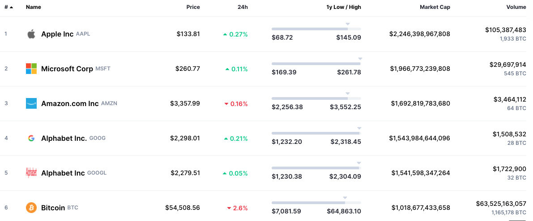Sort table by Volume column header
This screenshot has height=221, width=533.
(x=516, y=7)
